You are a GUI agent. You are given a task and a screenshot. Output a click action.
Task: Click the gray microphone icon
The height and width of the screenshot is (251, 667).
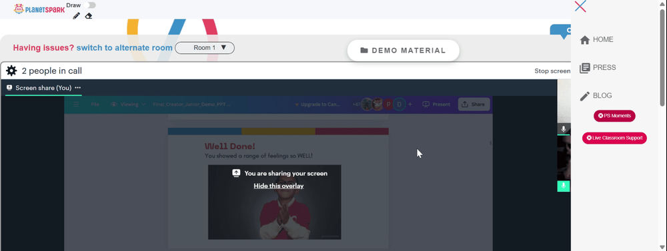564,129
